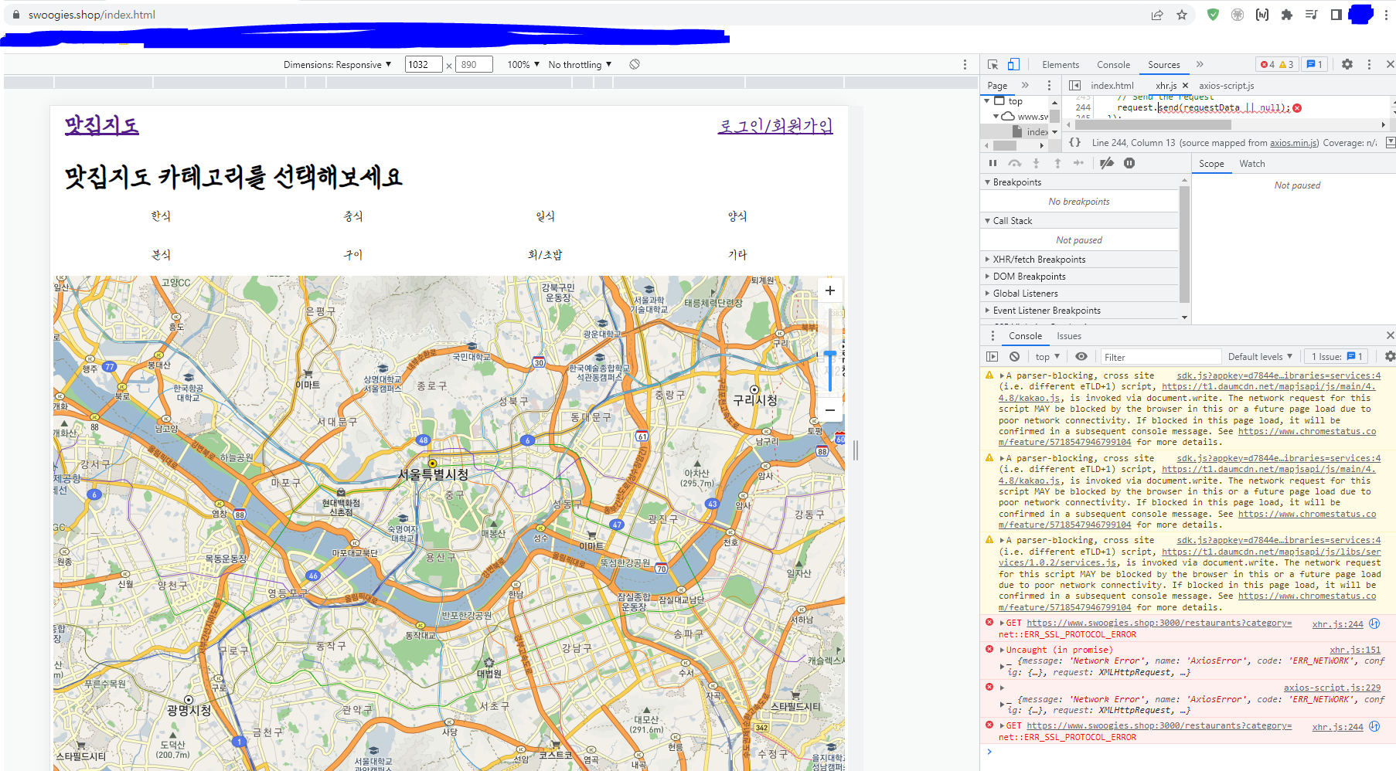Screen dimensions: 1396x771
Task: Open the Dimensions Responsive dropdown
Action: [338, 64]
